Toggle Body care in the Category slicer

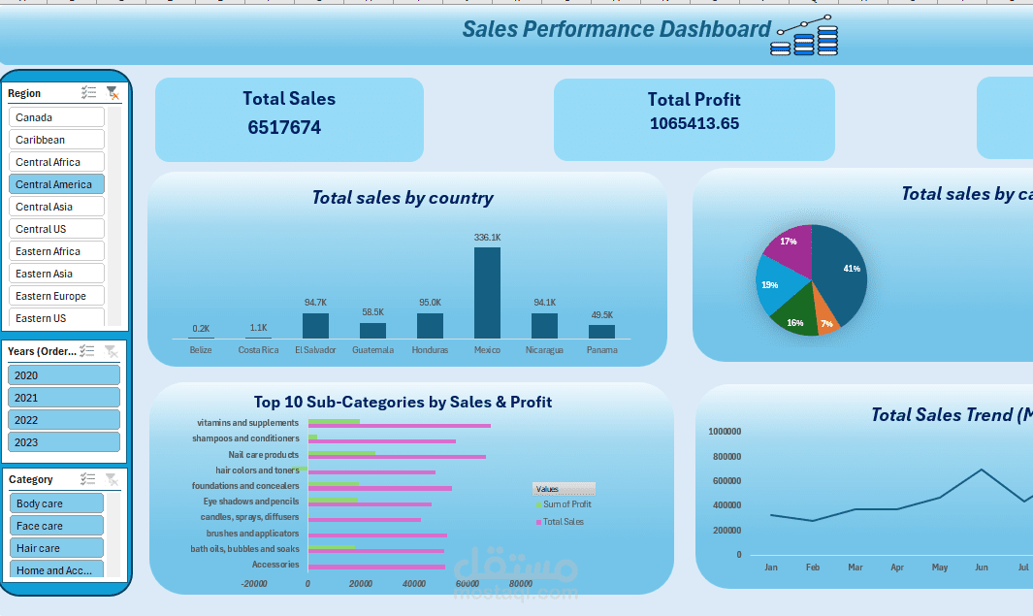(55, 503)
